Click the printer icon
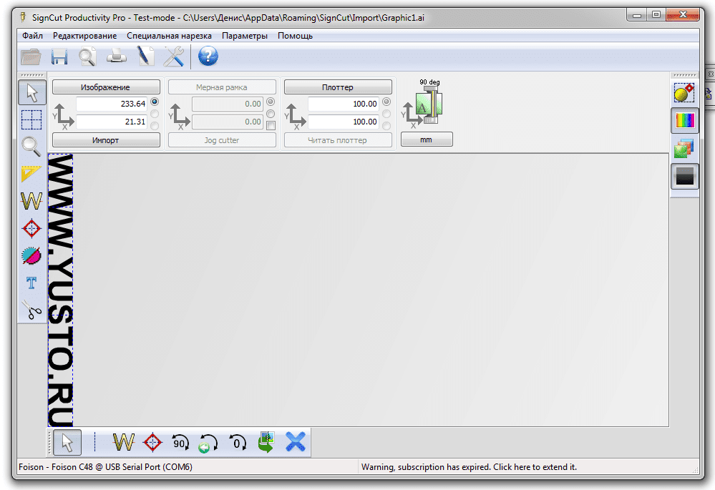The height and width of the screenshot is (490, 715). click(x=117, y=57)
